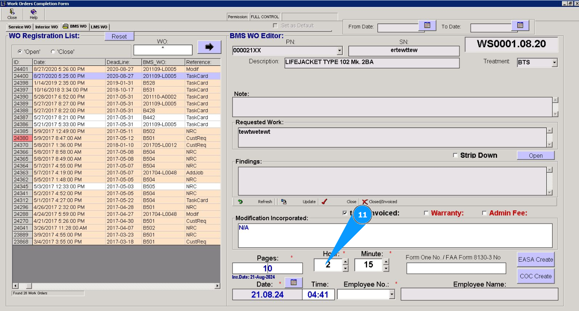This screenshot has width=579, height=311.
Task: Click the black arrow WO search button
Action: [x=209, y=47]
